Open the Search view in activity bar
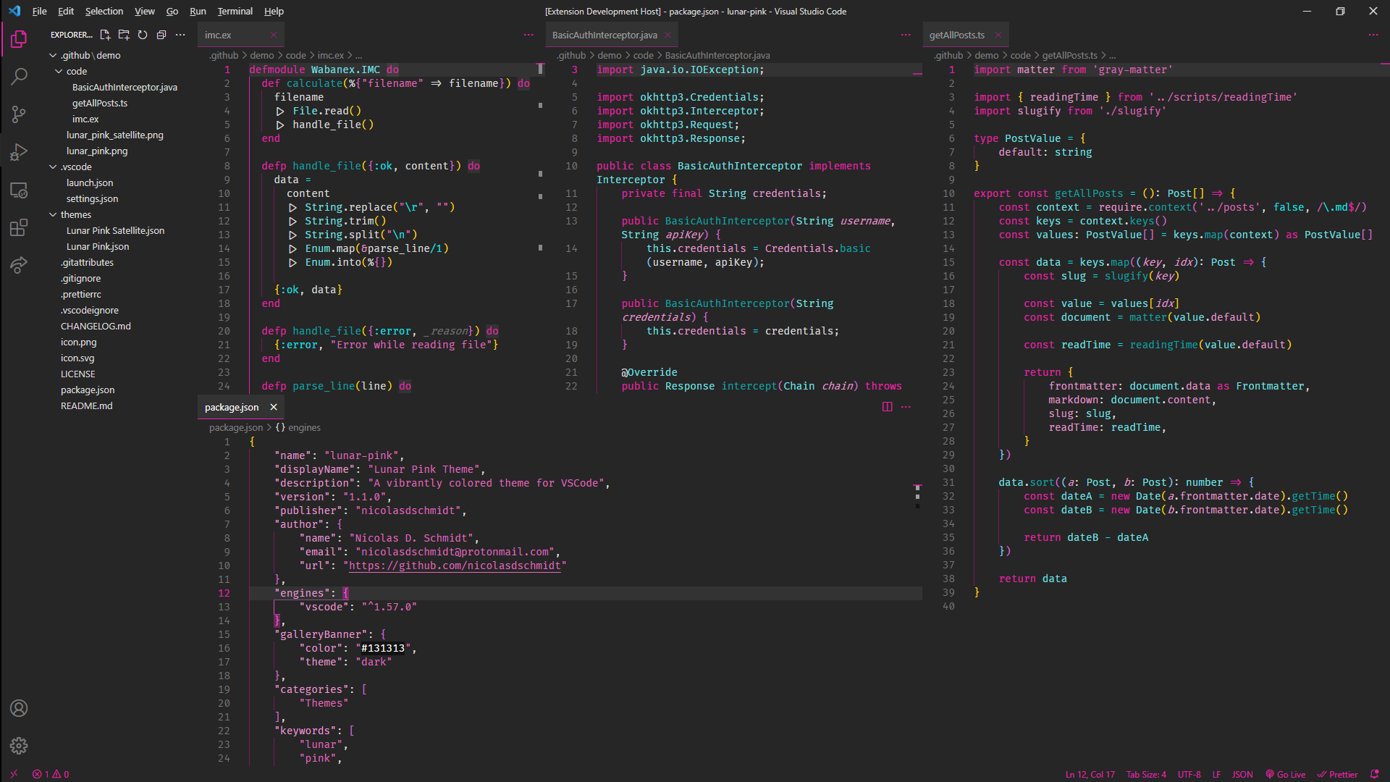 pos(19,76)
